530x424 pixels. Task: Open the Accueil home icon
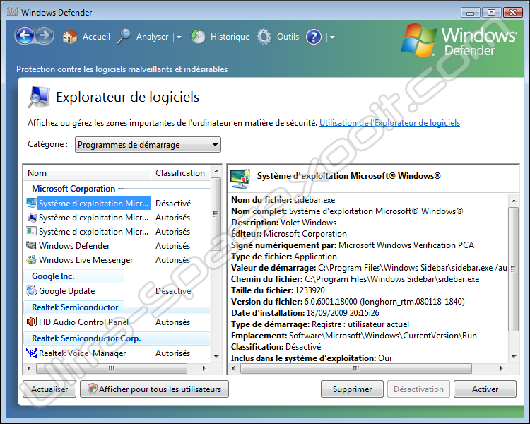[70, 37]
